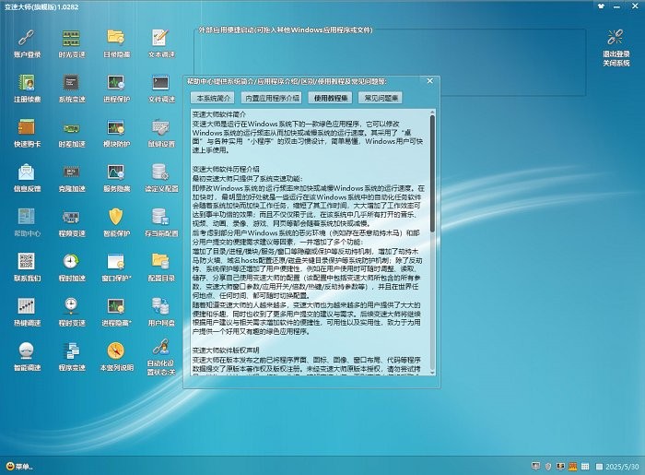The image size is (645, 475).
Task: Switch to the 内置应用程序介绍 tab
Action: [272, 97]
